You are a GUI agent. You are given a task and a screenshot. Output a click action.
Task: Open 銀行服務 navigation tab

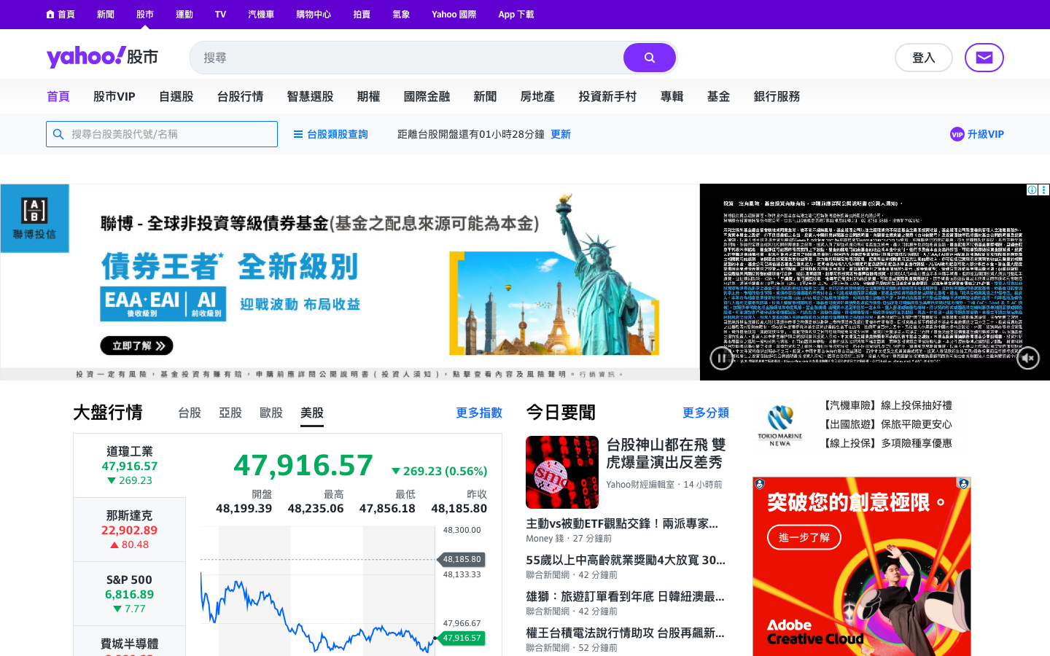(777, 96)
